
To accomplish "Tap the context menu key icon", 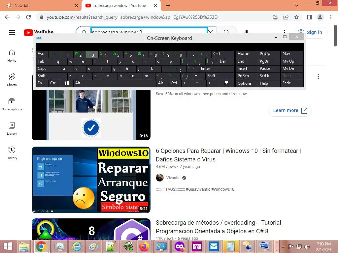I will [x=226, y=83].
